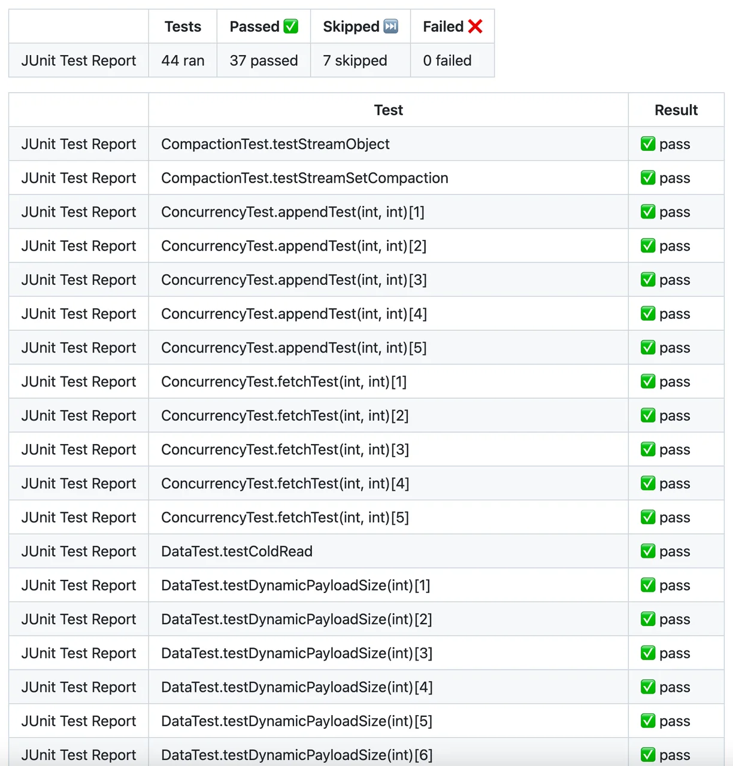The image size is (733, 766).
Task: Select the Result column header
Action: tap(676, 110)
